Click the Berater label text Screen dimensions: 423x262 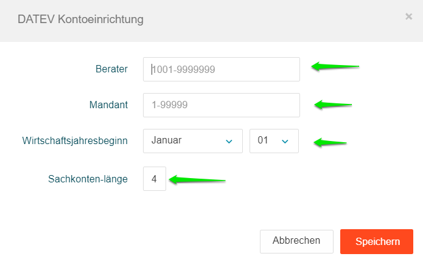tap(111, 69)
